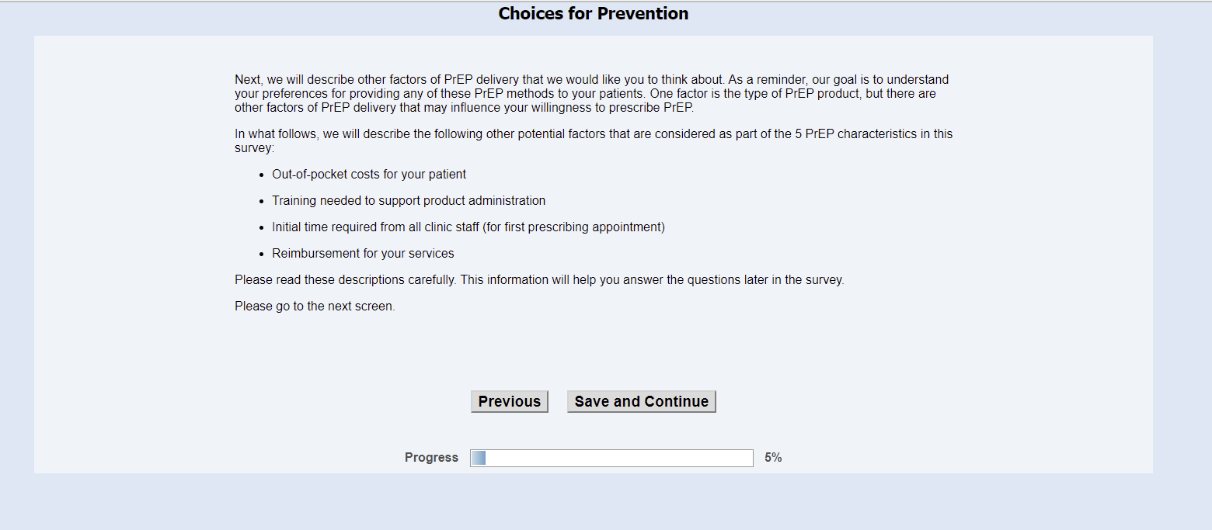The height and width of the screenshot is (530, 1212).
Task: Click the 'Progress' label text
Action: (x=431, y=458)
